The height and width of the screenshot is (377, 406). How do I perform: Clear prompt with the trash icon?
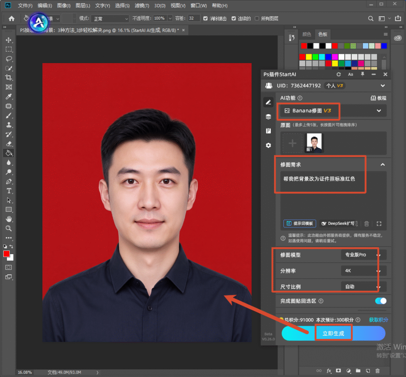coord(366,224)
